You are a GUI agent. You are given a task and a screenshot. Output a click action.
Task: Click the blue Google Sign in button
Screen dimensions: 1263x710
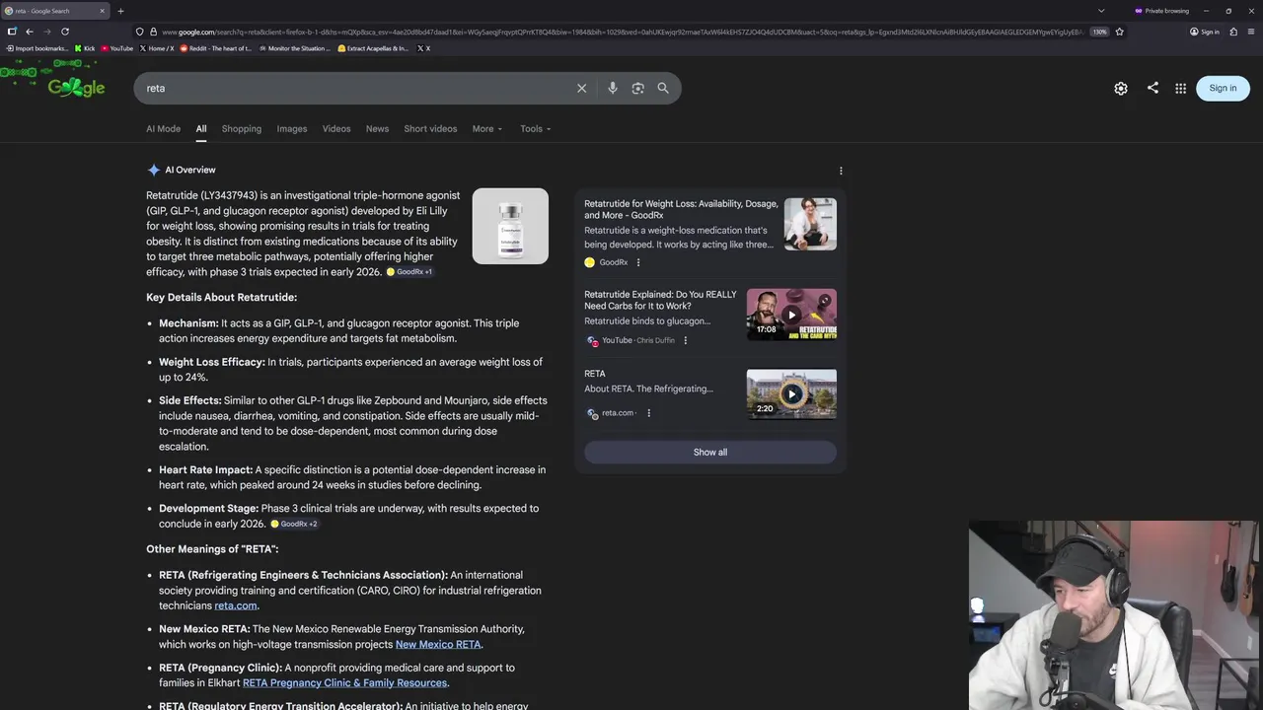[1223, 88]
